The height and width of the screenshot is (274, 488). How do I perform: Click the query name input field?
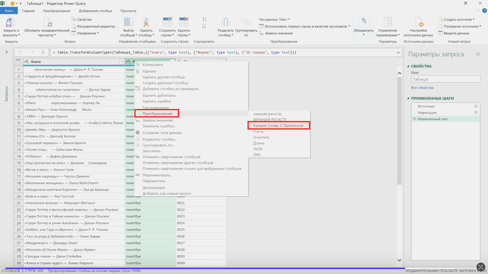click(445, 80)
